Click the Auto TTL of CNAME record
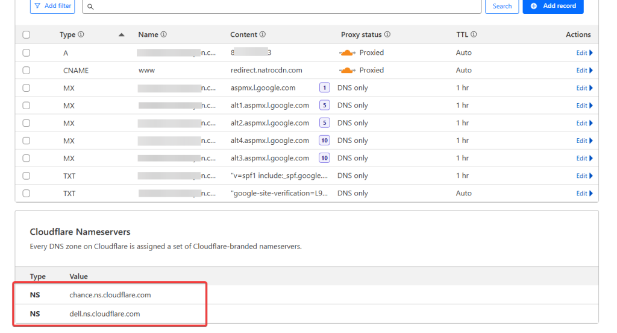 coord(463,70)
